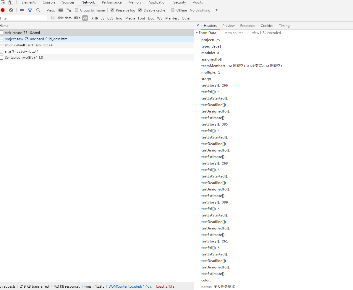Click the view source link
Screen dimensions: 353x290
[234, 33]
